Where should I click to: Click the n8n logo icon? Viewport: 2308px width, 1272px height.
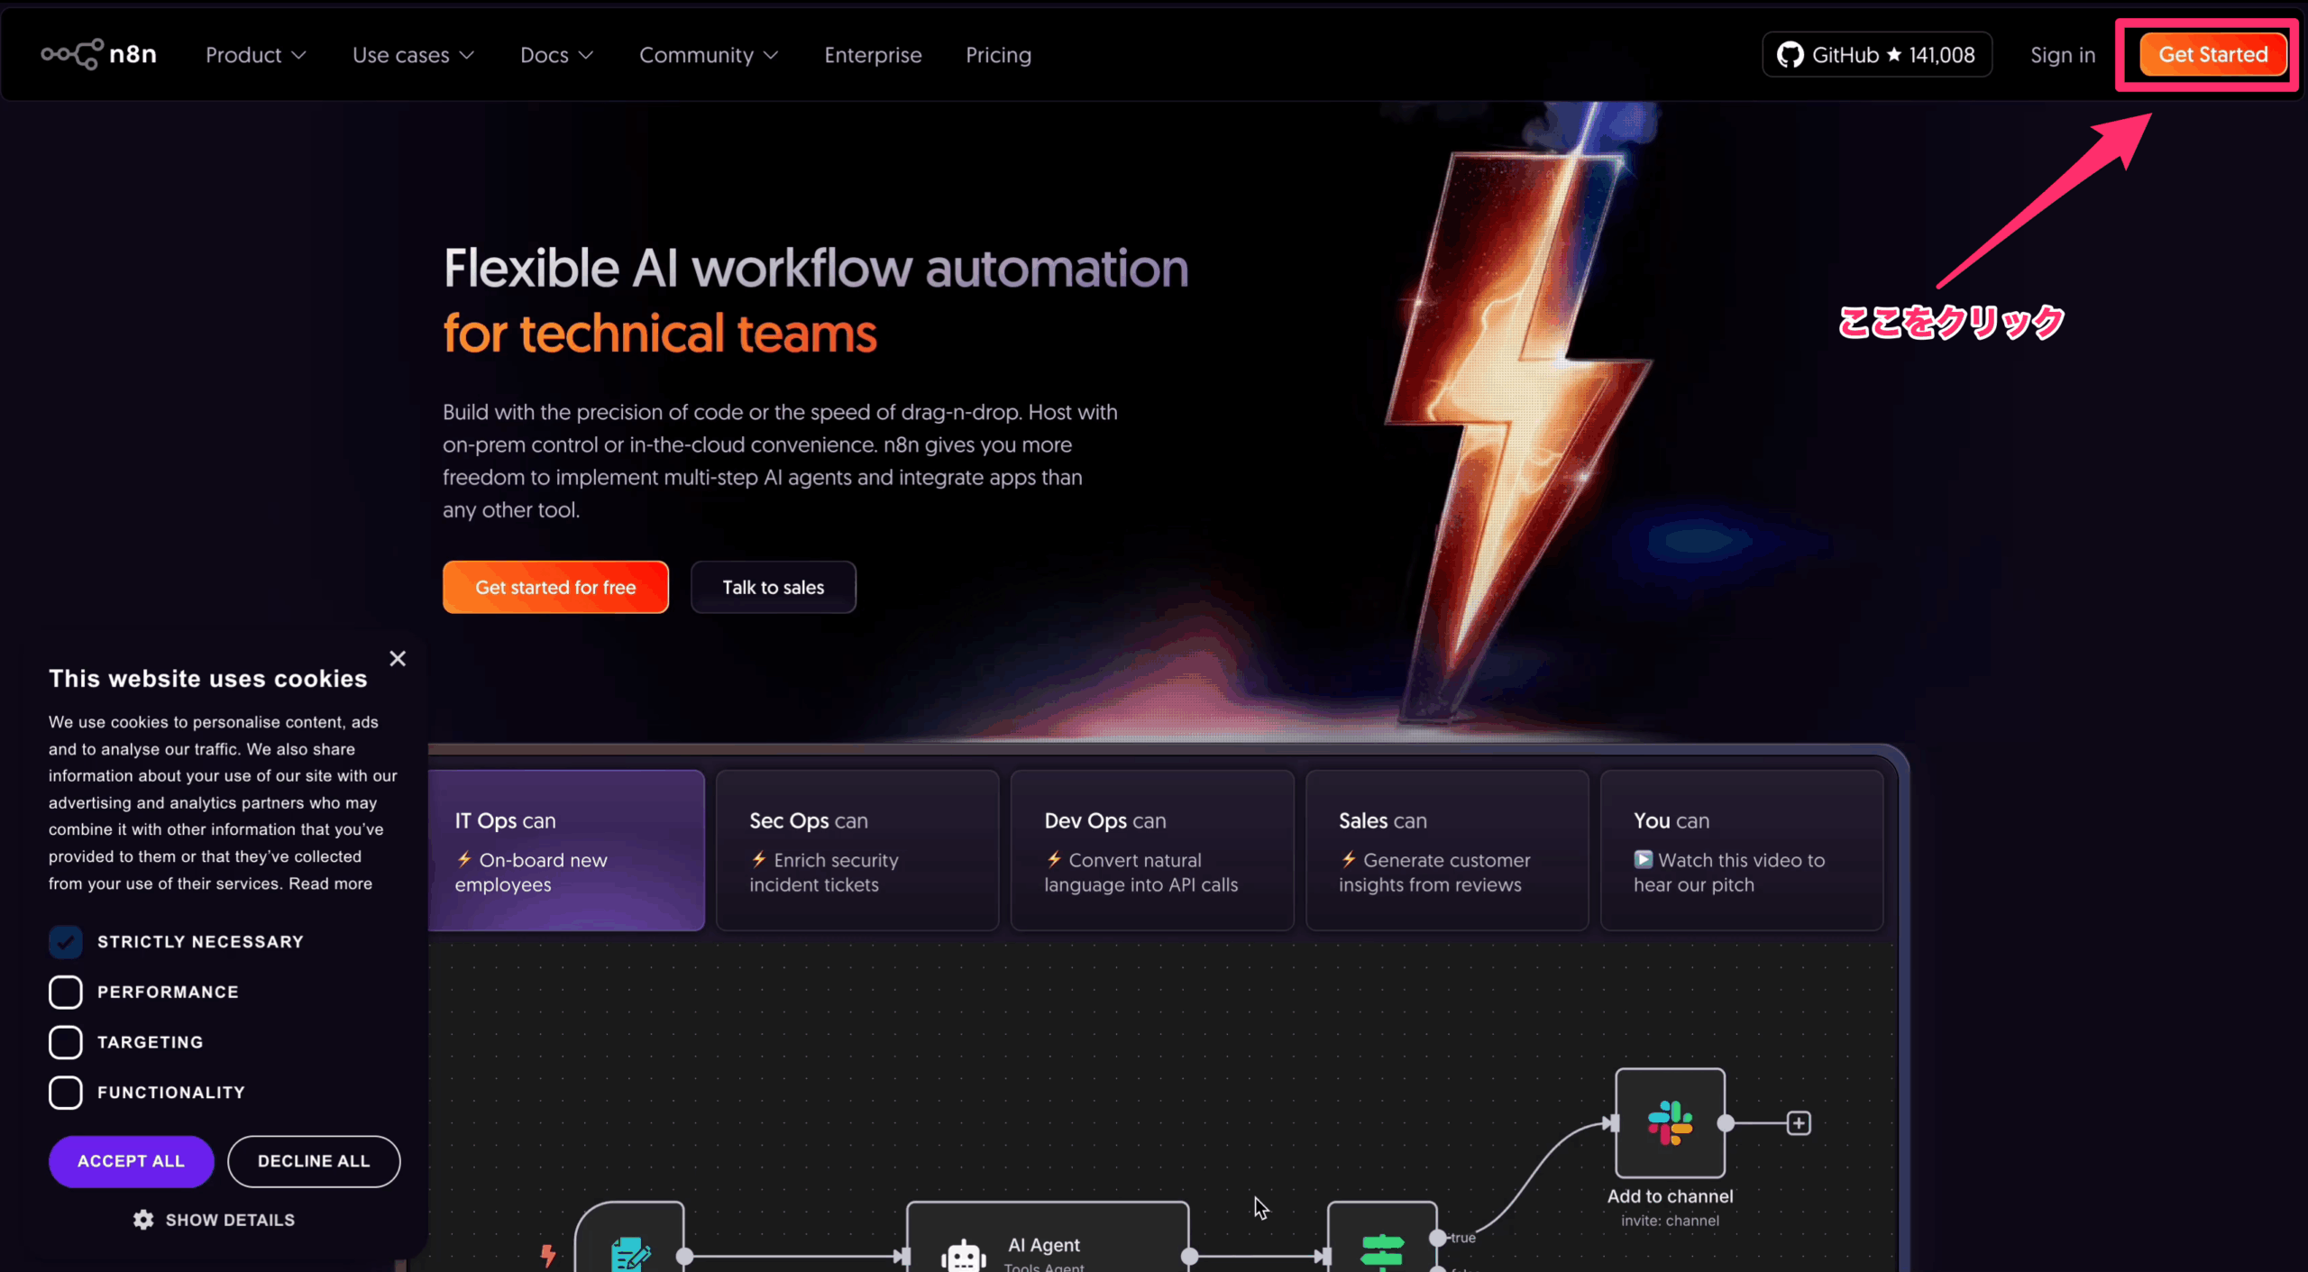(x=72, y=54)
